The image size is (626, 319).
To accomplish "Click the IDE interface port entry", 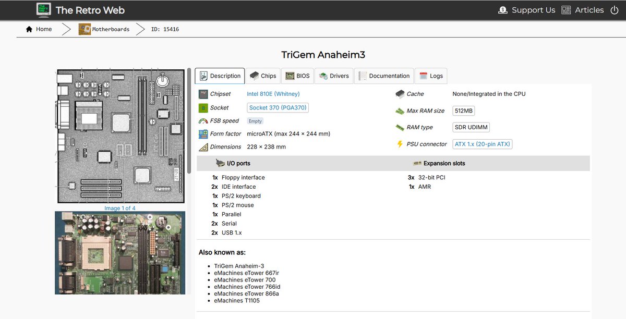I will (239, 187).
